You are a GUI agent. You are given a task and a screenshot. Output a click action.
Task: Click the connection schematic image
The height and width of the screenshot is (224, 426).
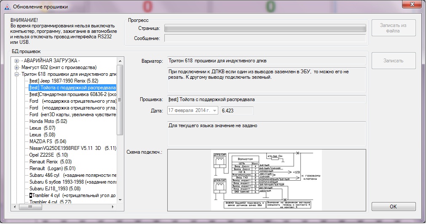[x=266, y=180]
